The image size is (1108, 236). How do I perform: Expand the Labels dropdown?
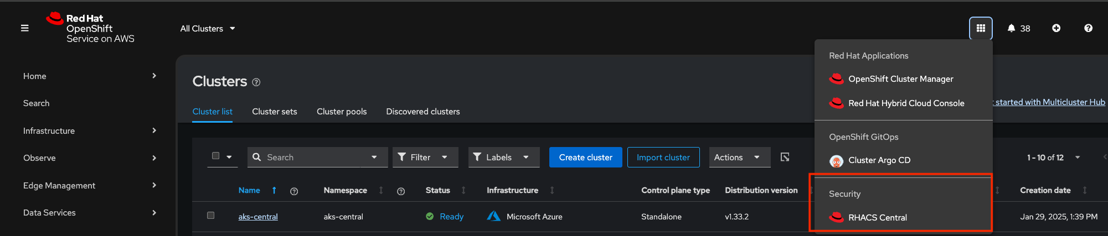503,158
